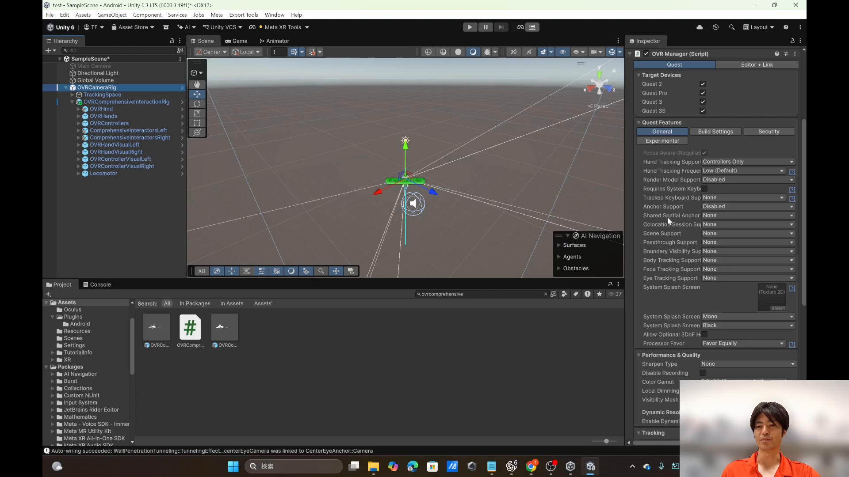Switch to the Animator tab
This screenshot has width=849, height=477.
(x=274, y=41)
